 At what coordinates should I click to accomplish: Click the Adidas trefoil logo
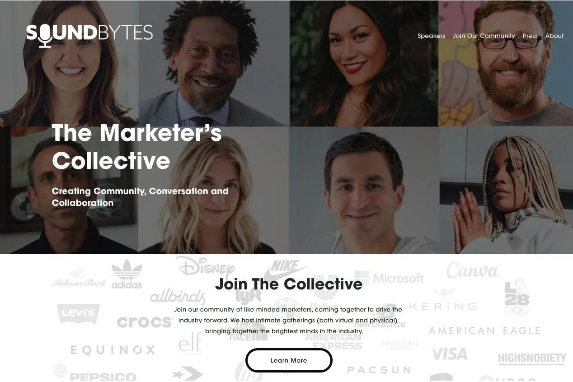(x=127, y=274)
